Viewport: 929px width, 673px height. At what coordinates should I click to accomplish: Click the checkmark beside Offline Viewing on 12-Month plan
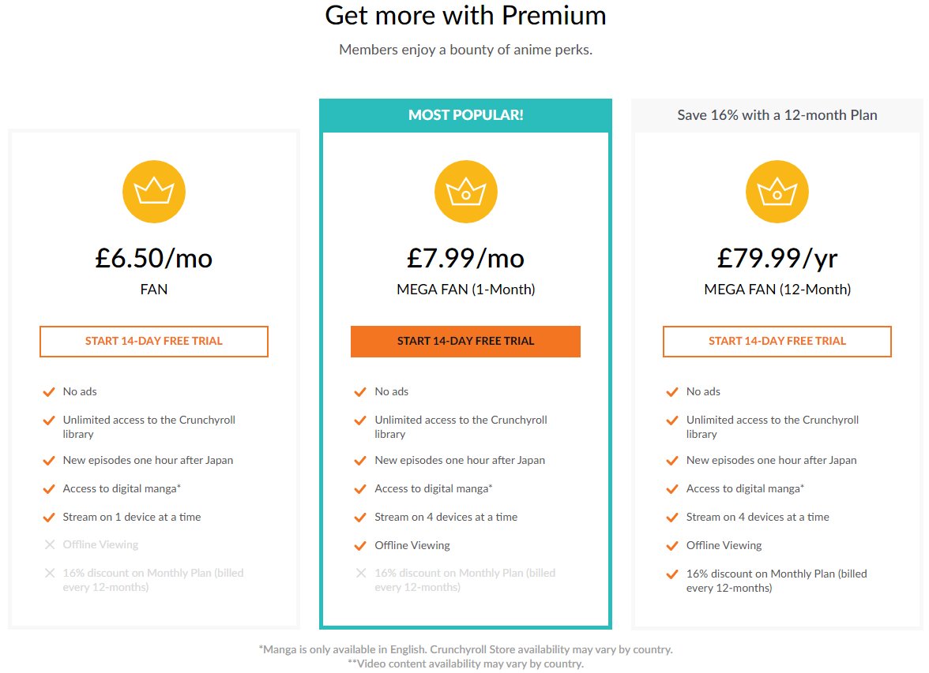671,544
